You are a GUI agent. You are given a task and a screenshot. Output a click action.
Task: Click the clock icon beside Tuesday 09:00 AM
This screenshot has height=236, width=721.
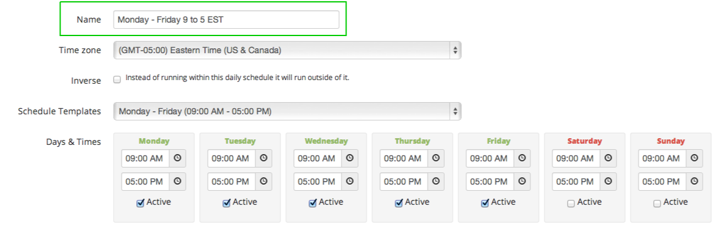click(x=263, y=158)
